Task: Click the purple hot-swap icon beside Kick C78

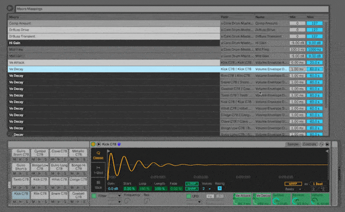Action: (x=119, y=144)
